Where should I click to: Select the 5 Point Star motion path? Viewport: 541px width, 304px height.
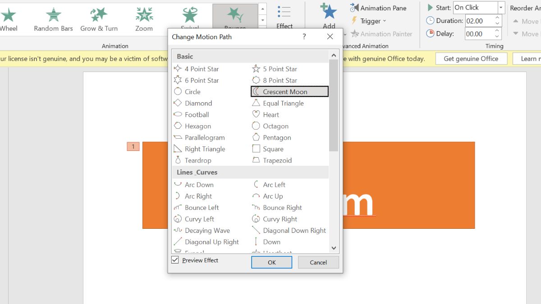[275, 69]
